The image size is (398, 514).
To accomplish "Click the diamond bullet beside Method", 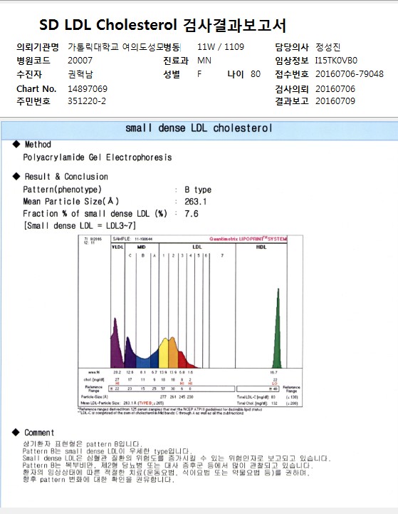I will click(x=16, y=144).
